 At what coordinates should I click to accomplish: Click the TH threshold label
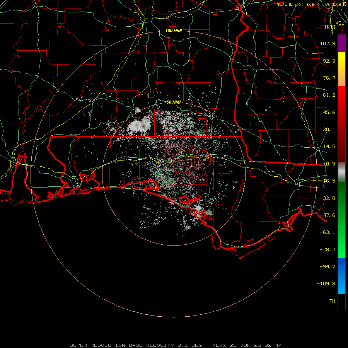tap(332, 301)
